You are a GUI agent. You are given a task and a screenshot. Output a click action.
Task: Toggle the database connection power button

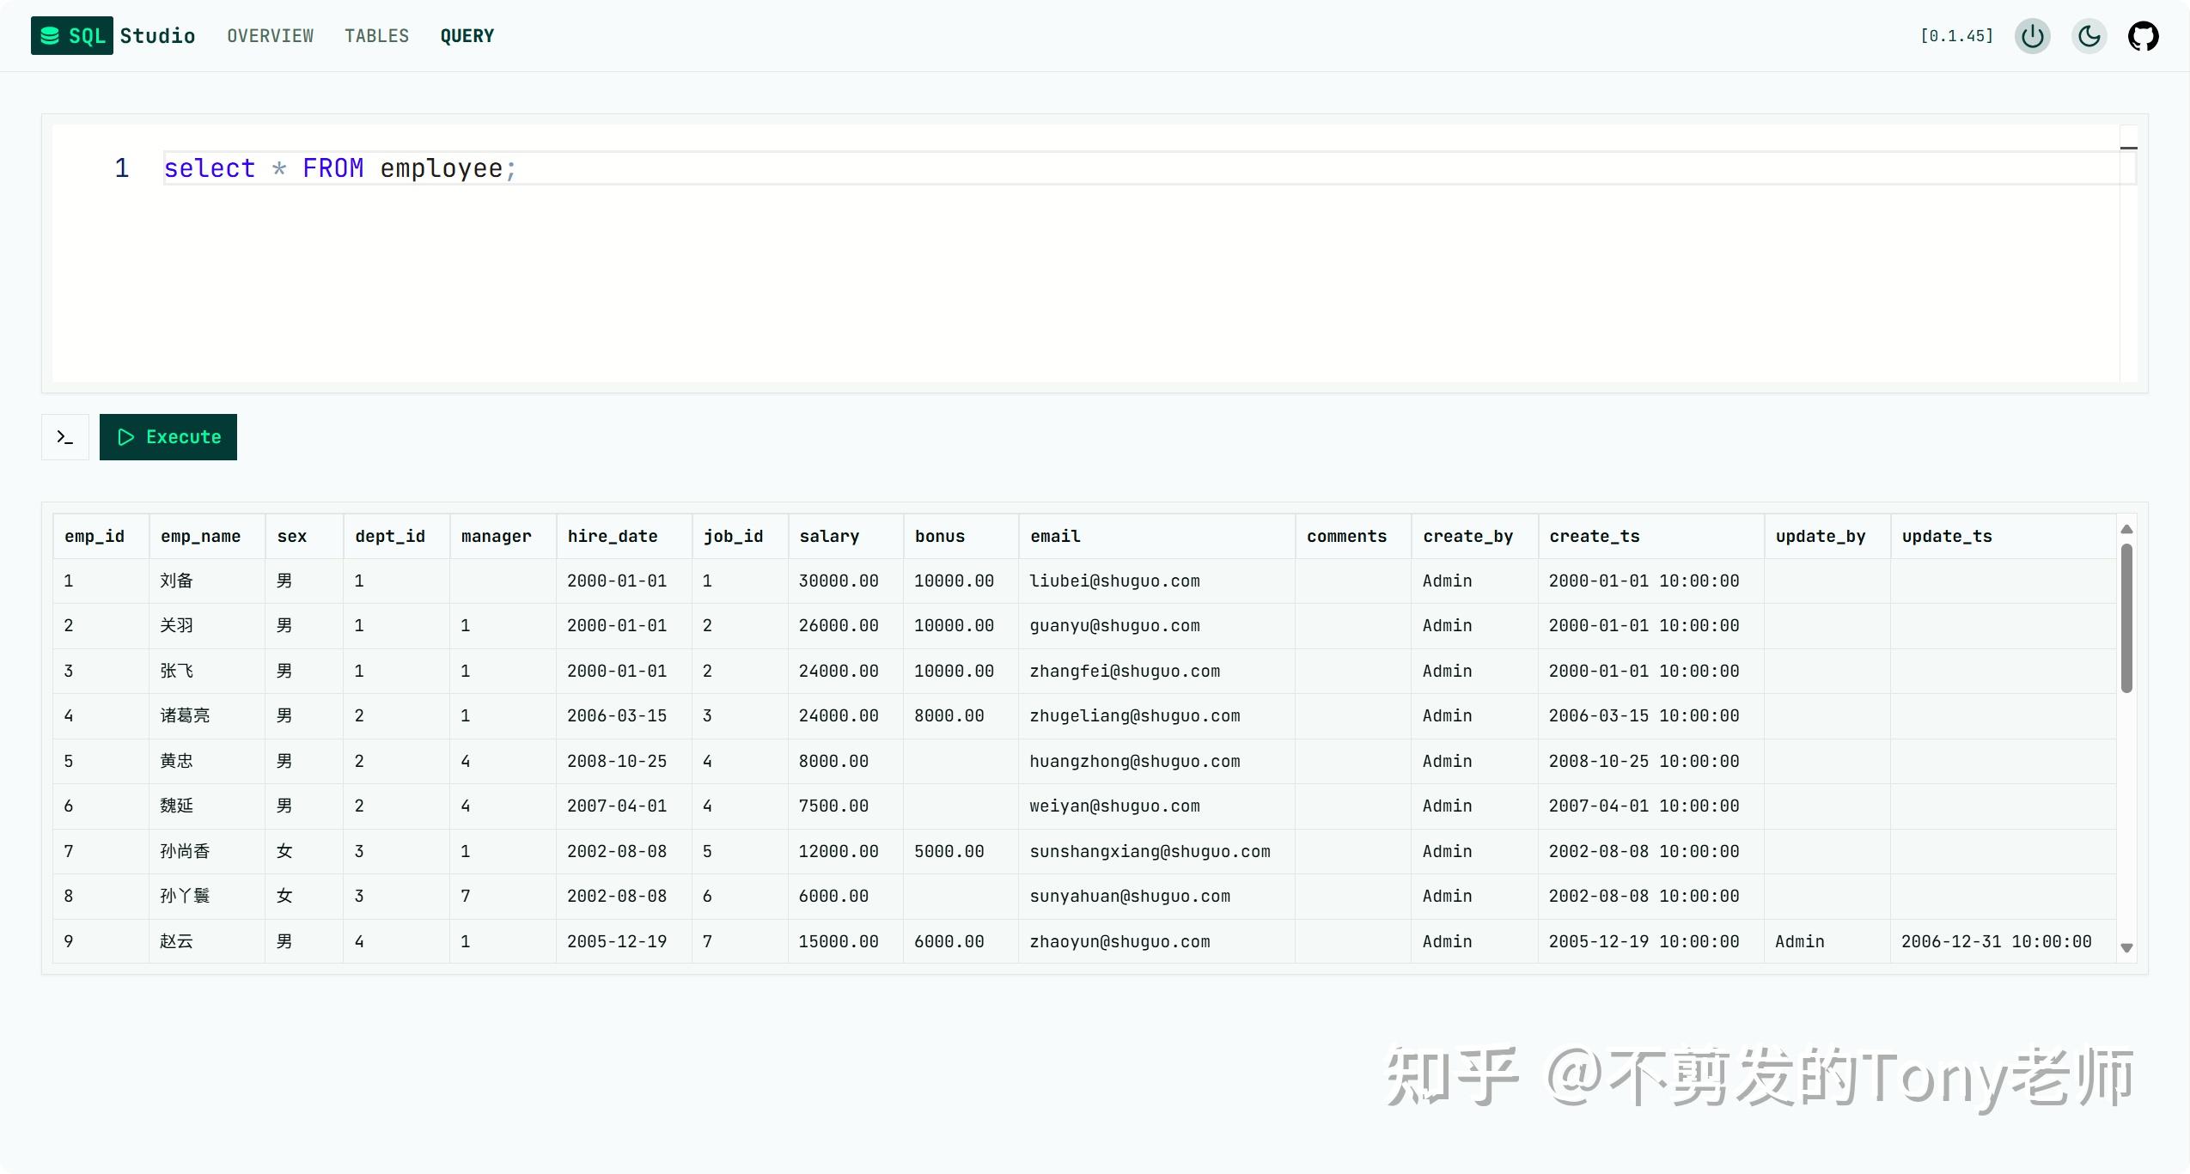point(2031,35)
